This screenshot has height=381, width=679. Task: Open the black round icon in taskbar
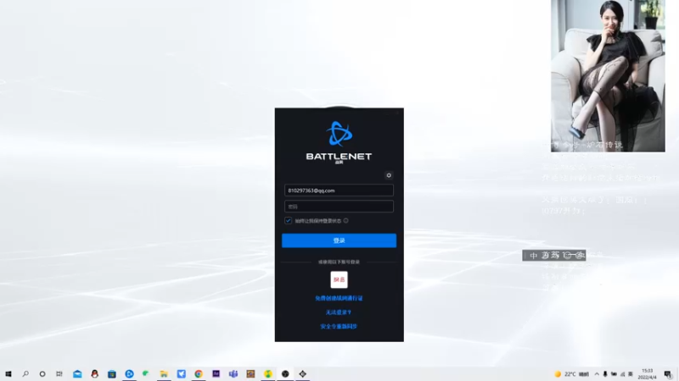pyautogui.click(x=285, y=373)
